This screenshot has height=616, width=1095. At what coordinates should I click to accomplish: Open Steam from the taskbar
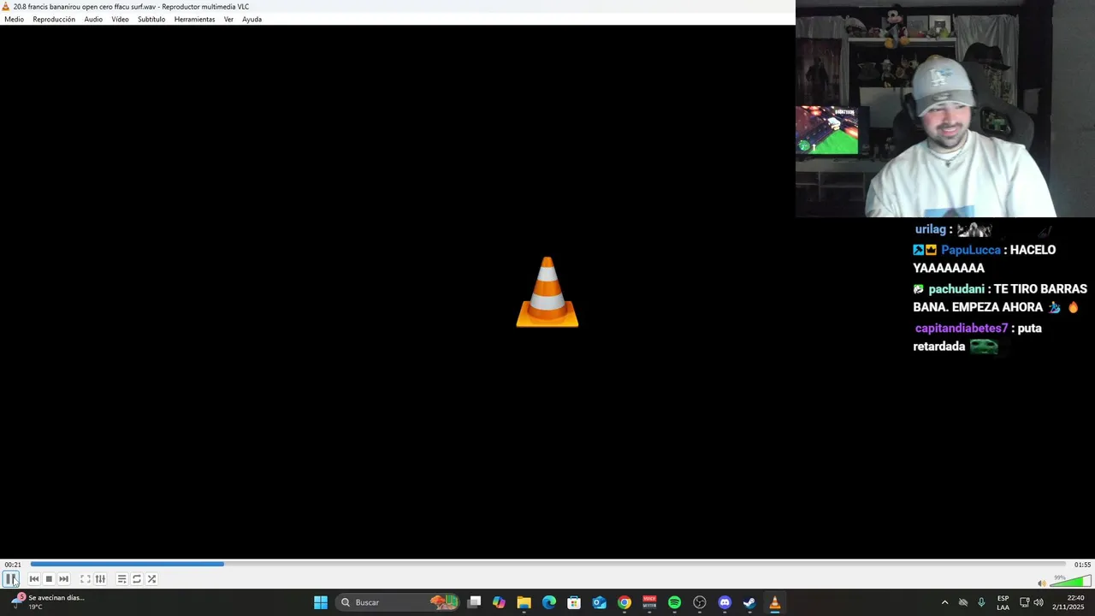point(749,602)
